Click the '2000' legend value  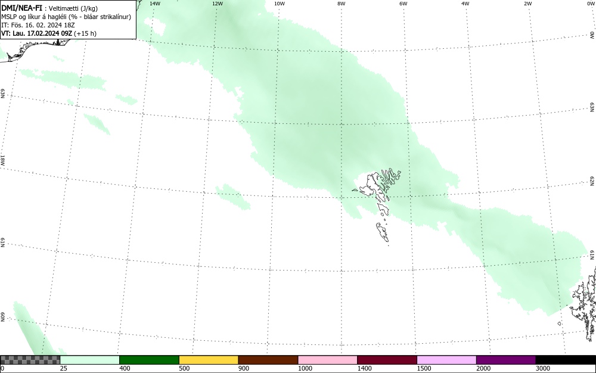pyautogui.click(x=483, y=368)
